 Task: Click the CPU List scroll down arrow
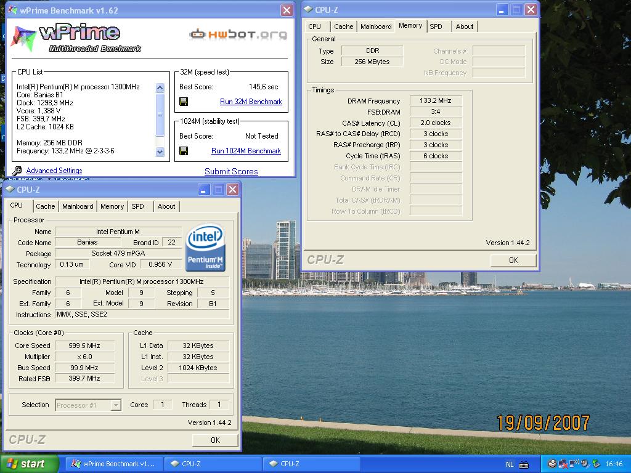(160, 152)
